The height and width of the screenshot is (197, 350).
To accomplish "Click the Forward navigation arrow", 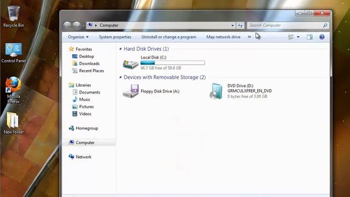I will [x=77, y=26].
